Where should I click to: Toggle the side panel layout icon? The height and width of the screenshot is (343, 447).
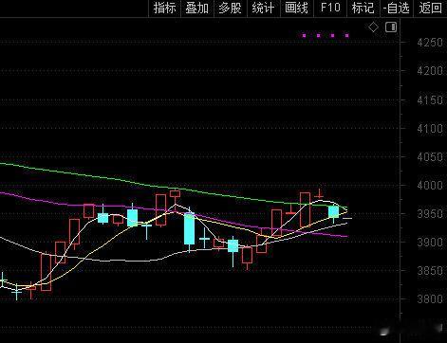pos(391,27)
